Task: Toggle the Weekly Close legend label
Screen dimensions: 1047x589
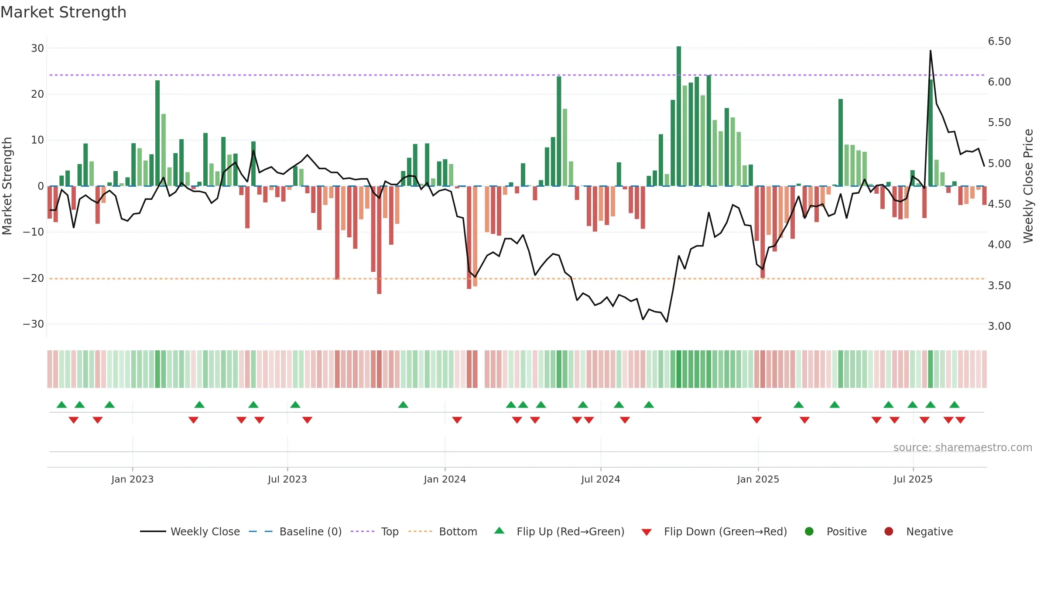Action: pyautogui.click(x=205, y=531)
